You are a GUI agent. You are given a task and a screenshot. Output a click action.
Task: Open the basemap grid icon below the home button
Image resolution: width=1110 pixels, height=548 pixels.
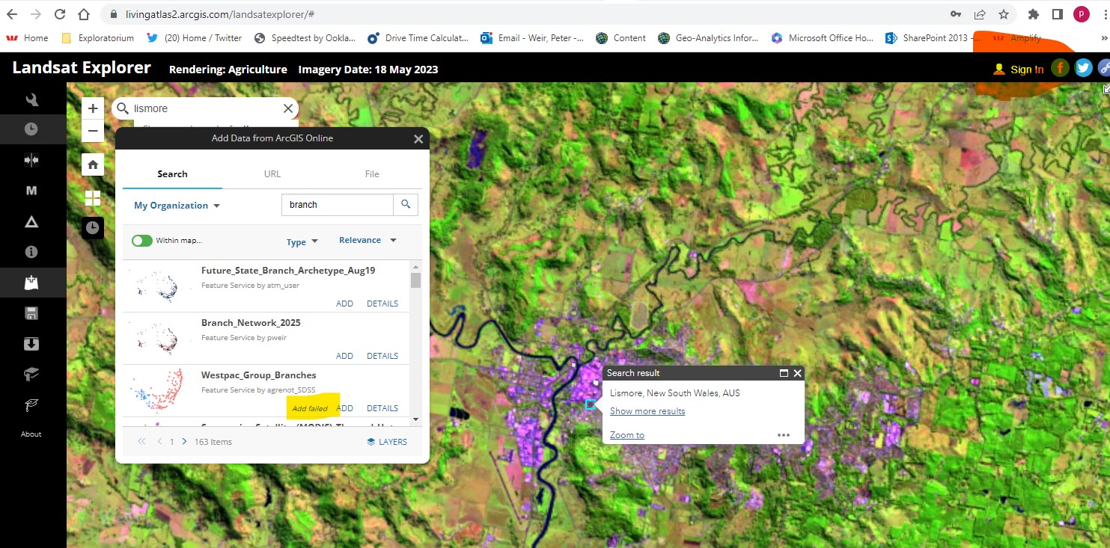pos(92,197)
